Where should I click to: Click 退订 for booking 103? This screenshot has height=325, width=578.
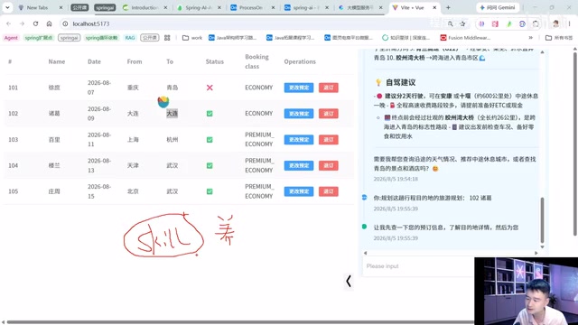click(328, 140)
